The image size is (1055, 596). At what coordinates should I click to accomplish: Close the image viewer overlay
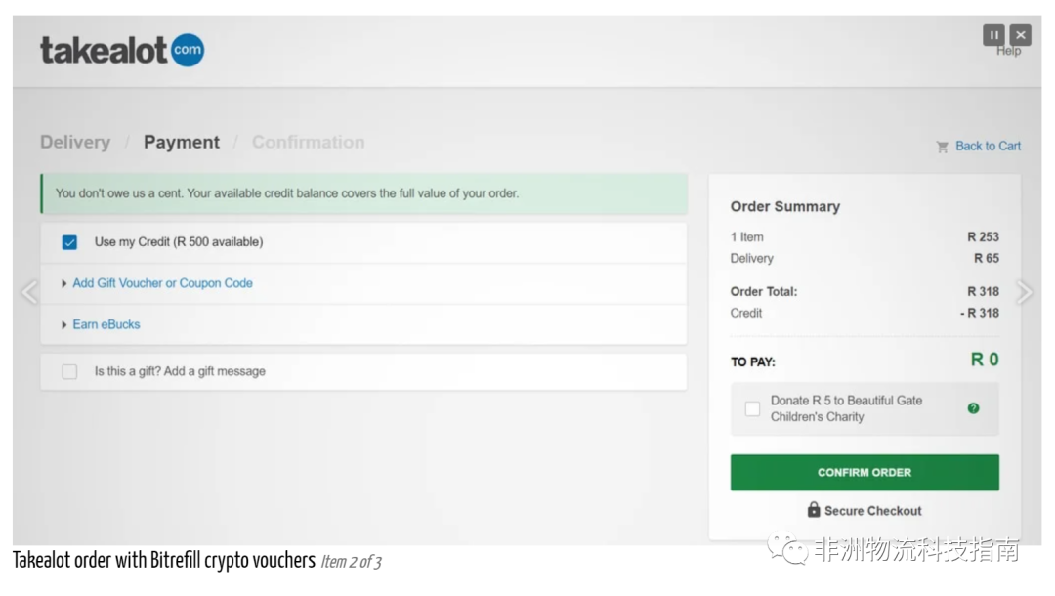(x=1020, y=35)
